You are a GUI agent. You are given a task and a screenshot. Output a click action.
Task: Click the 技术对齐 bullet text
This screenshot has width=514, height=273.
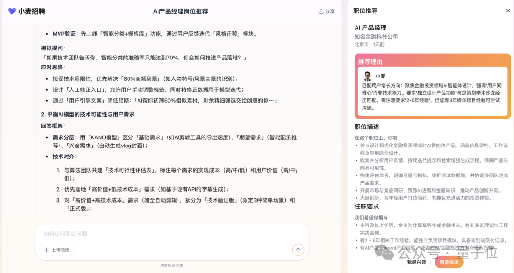[65, 156]
